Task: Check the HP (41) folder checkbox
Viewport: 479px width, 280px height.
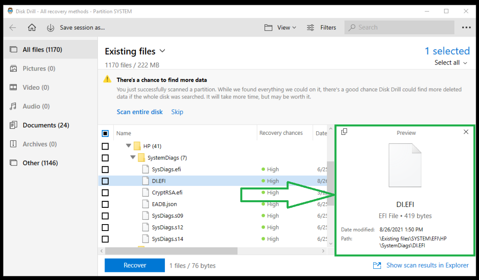Action: pyautogui.click(x=105, y=146)
